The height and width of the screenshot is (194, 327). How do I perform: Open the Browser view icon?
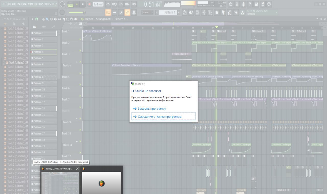(x=210, y=12)
